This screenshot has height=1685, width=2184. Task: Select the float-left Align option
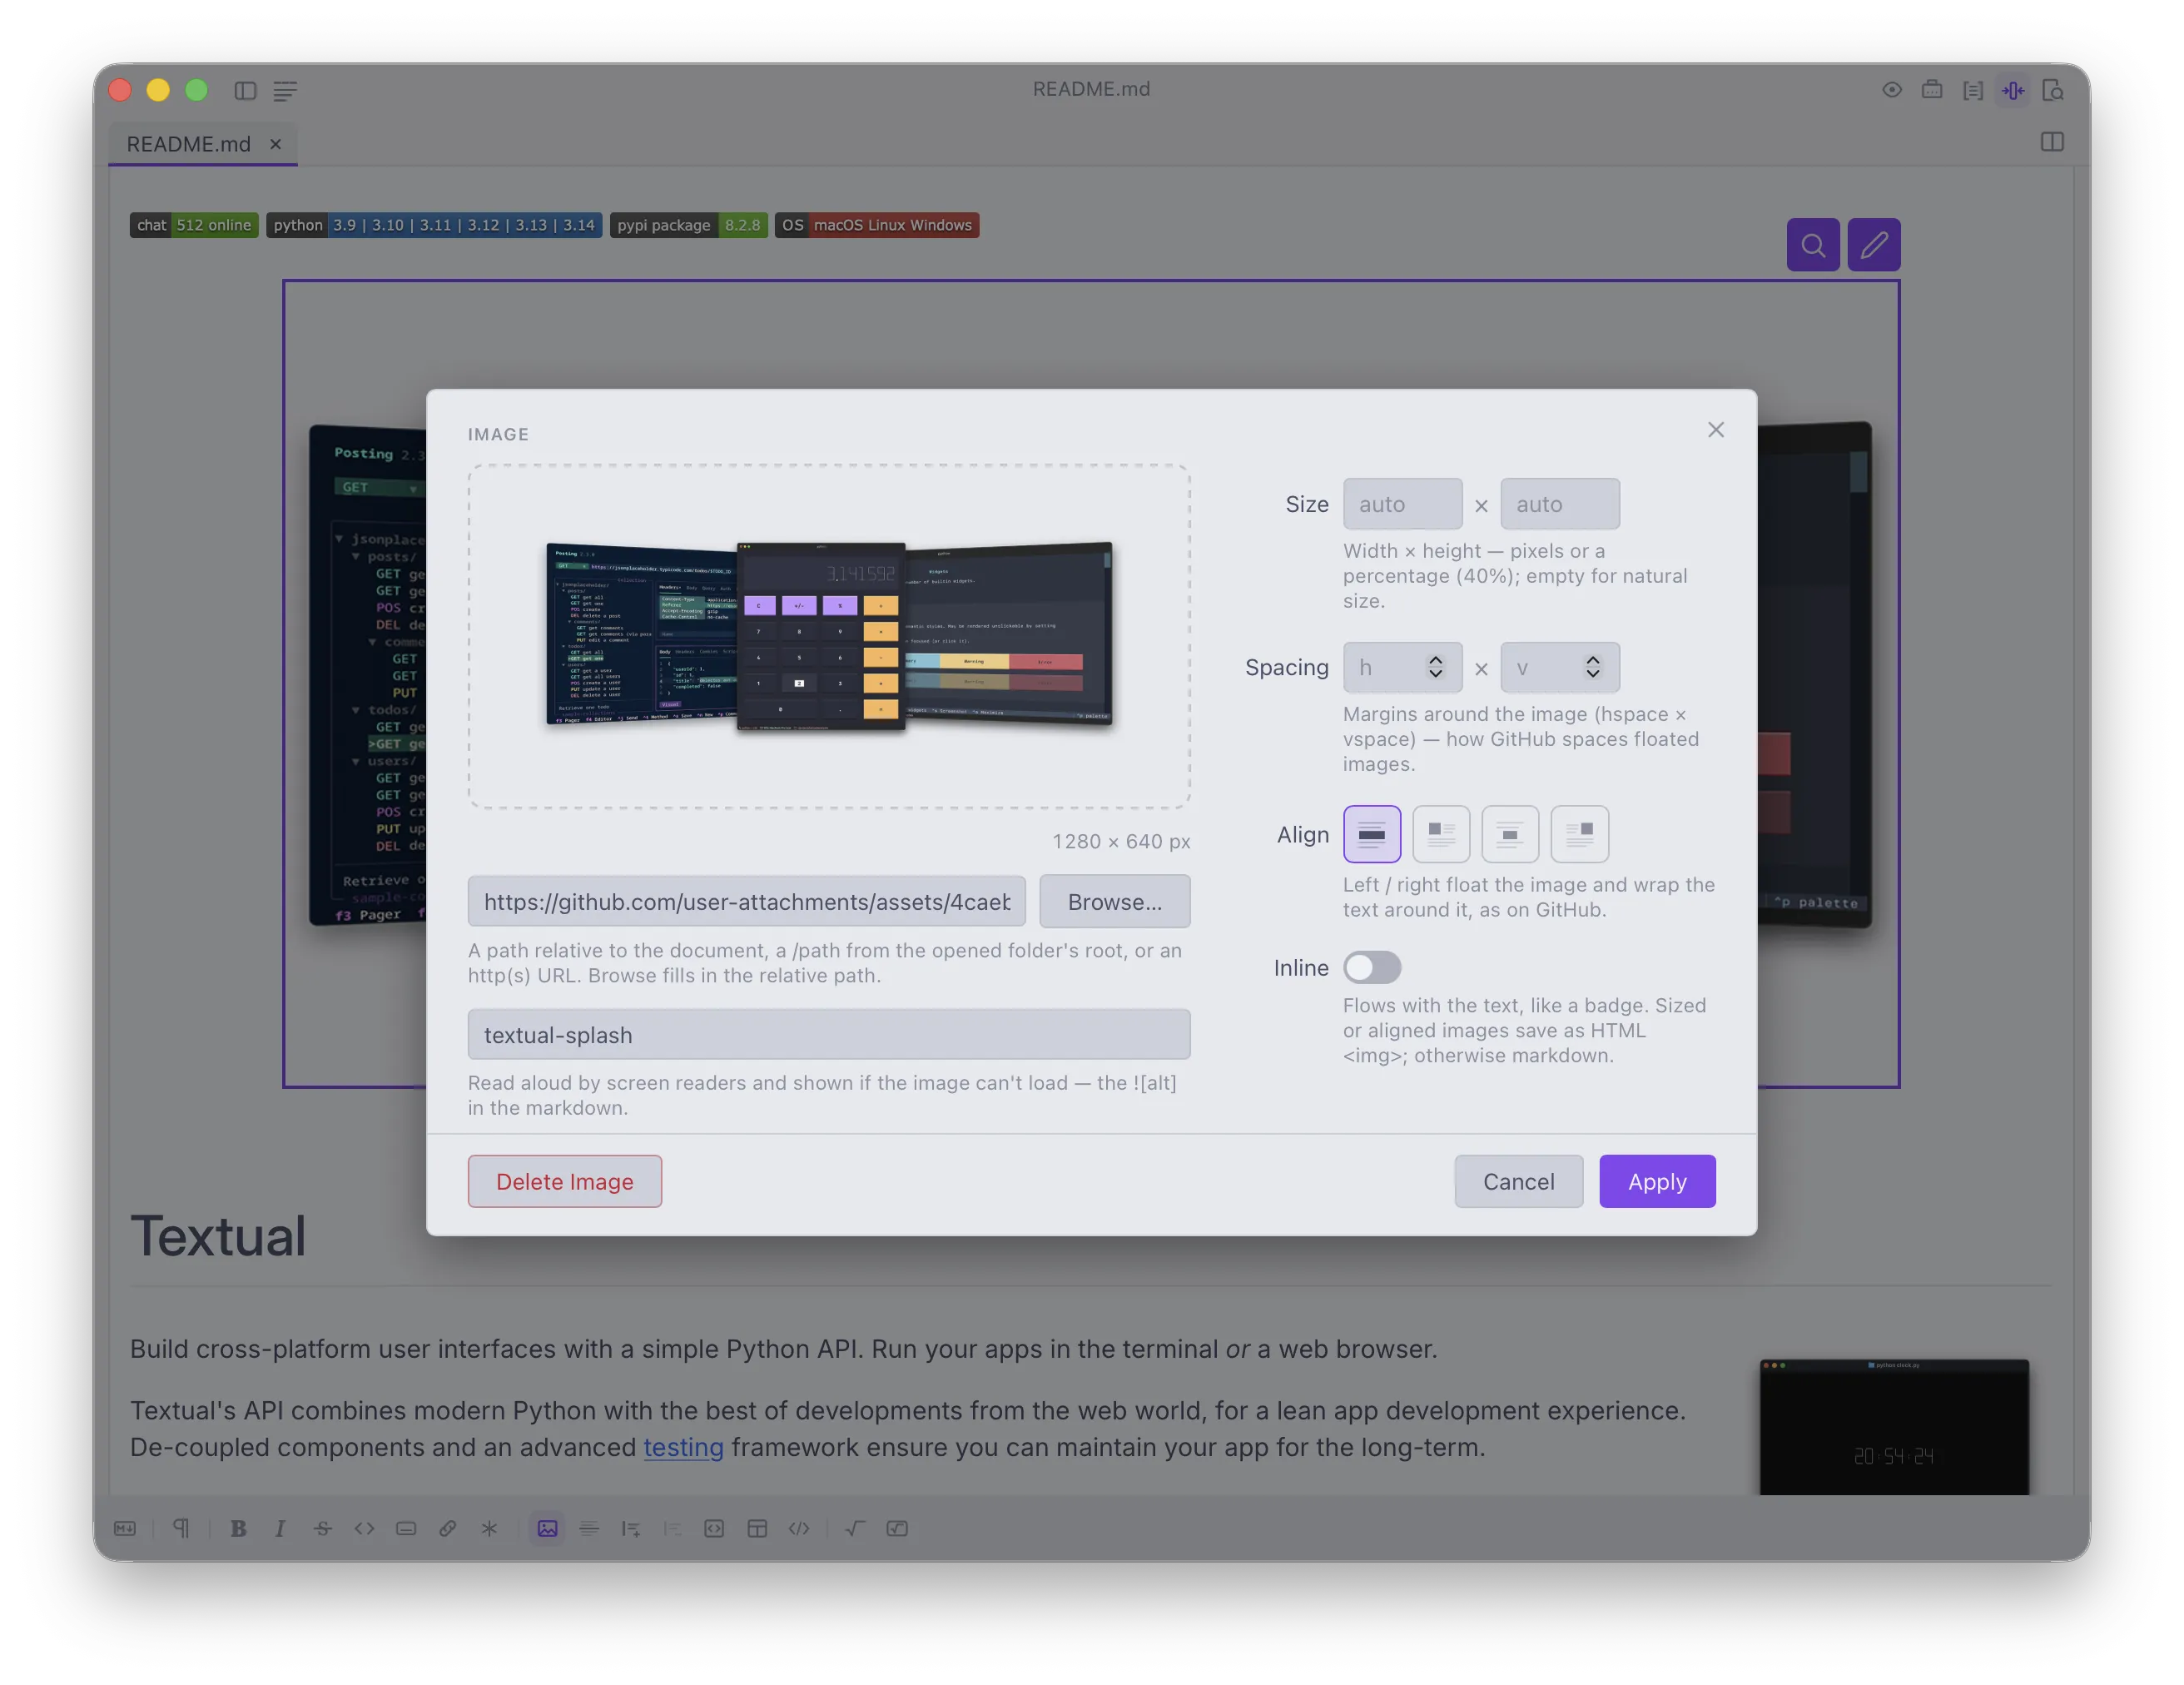pyautogui.click(x=1441, y=834)
